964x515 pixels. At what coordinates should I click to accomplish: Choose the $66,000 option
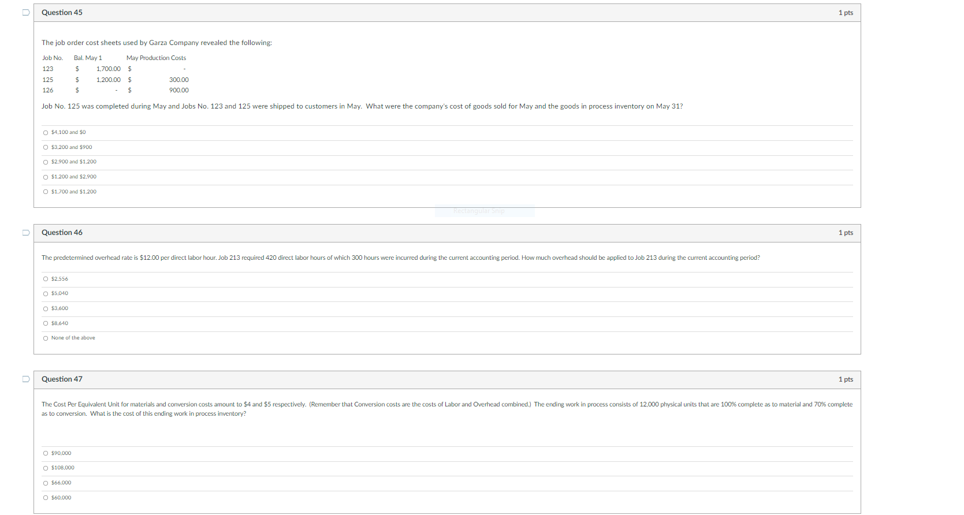(x=46, y=483)
